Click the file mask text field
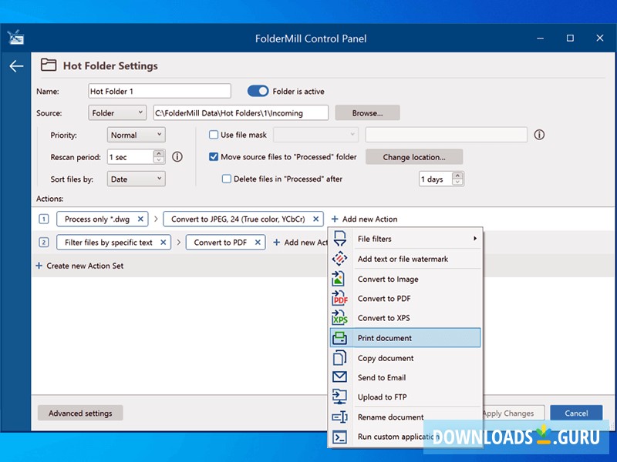This screenshot has height=462, width=617. tap(447, 135)
